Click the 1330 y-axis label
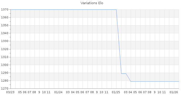184x105 pixels. click(x=5, y=41)
